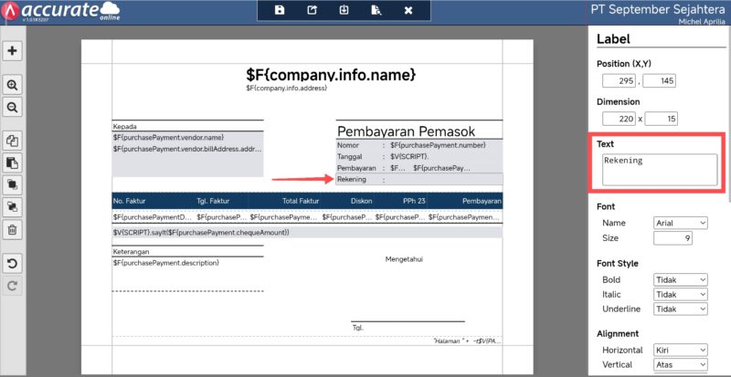Open the Vertical alignment dropdown showing Atas
The width and height of the screenshot is (731, 377).
[681, 365]
